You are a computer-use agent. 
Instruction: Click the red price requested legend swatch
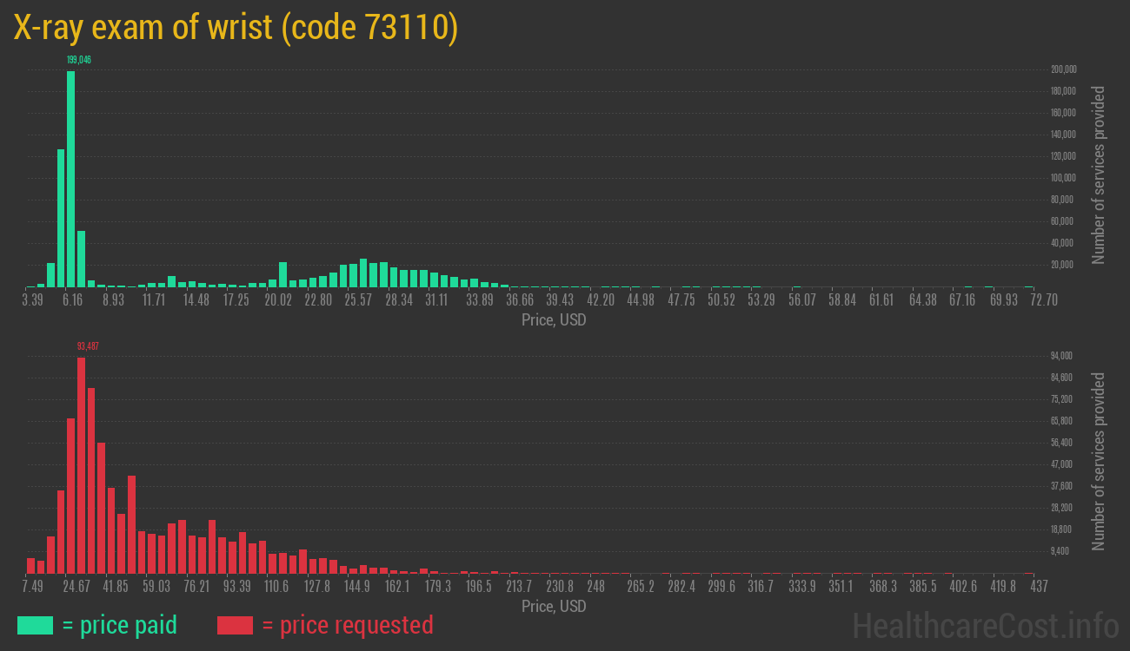235,625
